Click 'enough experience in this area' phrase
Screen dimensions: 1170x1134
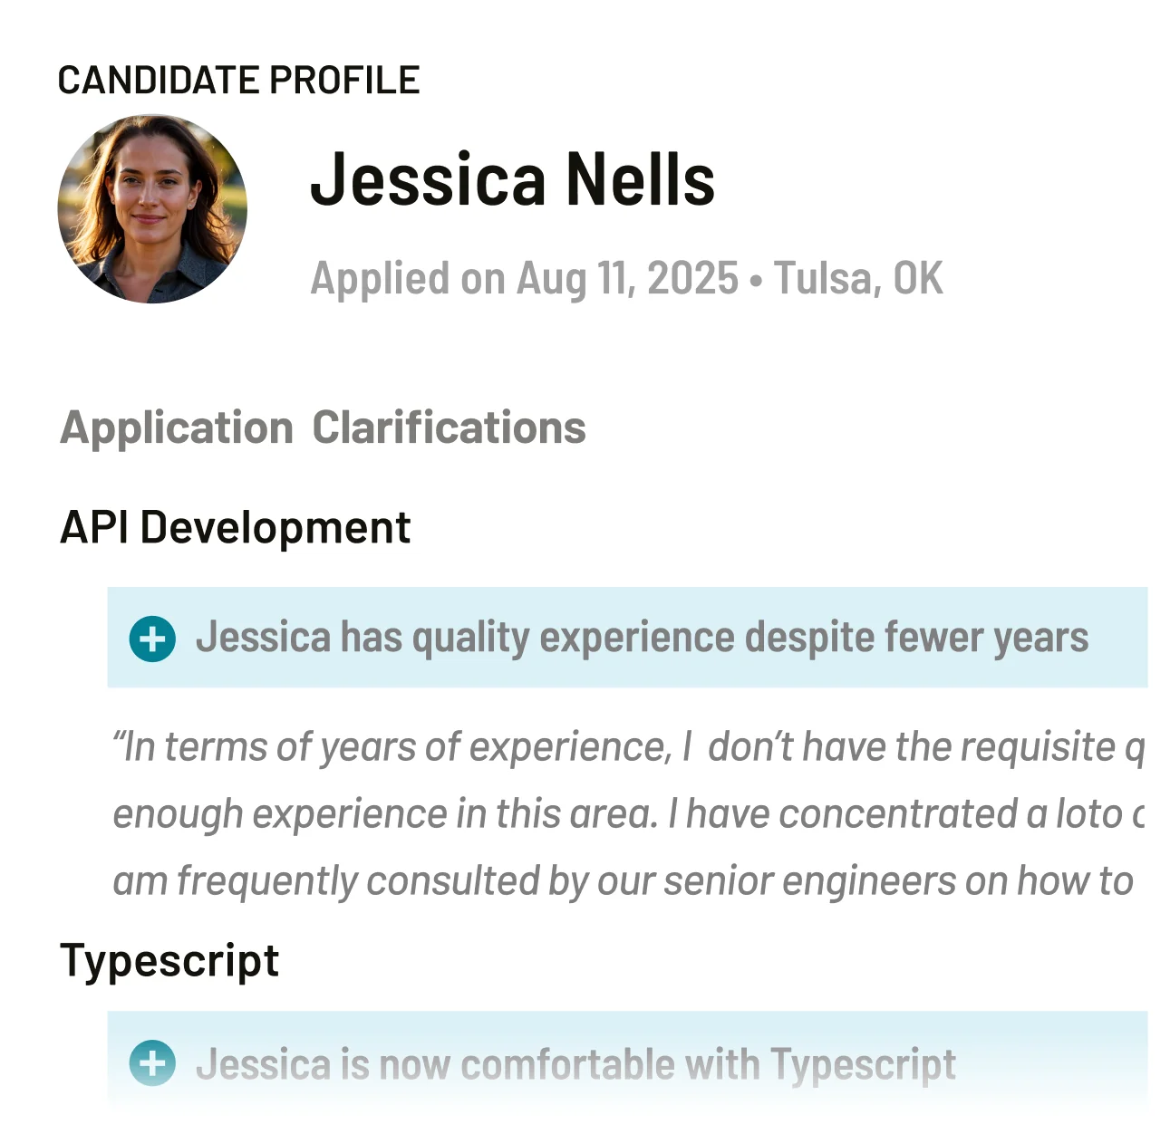385,814
